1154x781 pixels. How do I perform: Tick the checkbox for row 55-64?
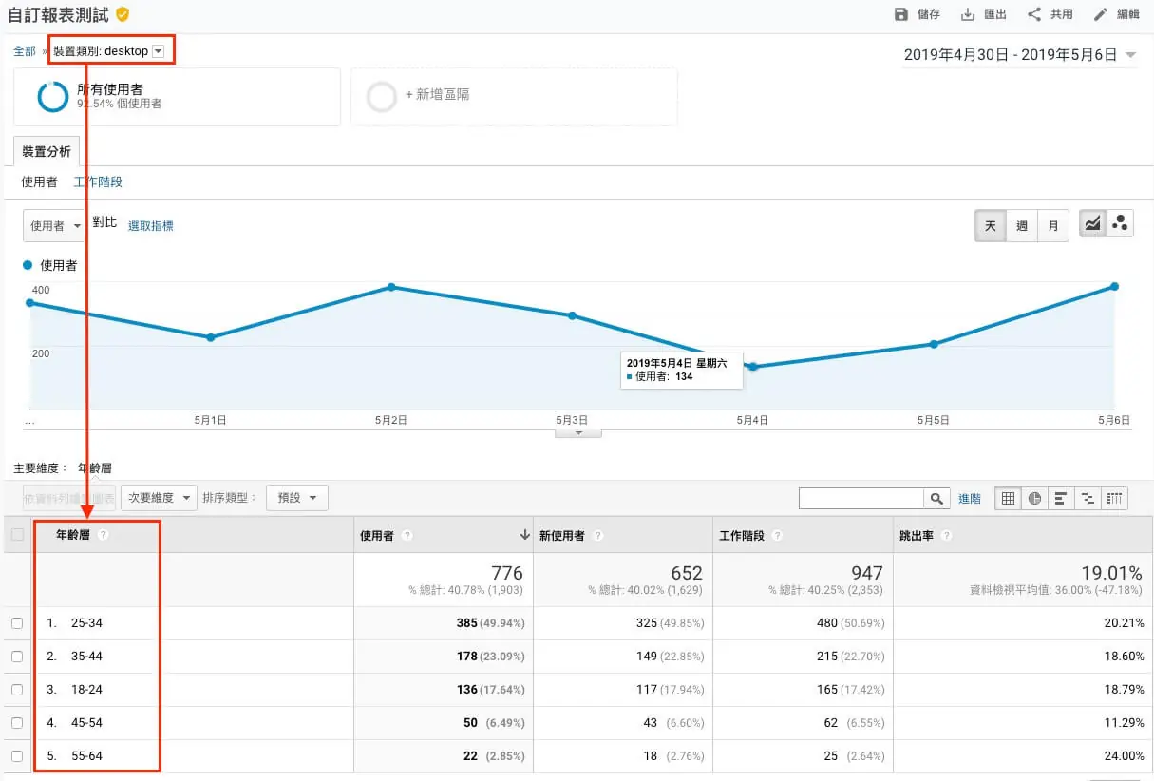click(17, 756)
